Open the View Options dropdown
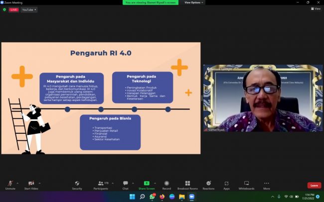324x202 pixels. click(193, 2)
